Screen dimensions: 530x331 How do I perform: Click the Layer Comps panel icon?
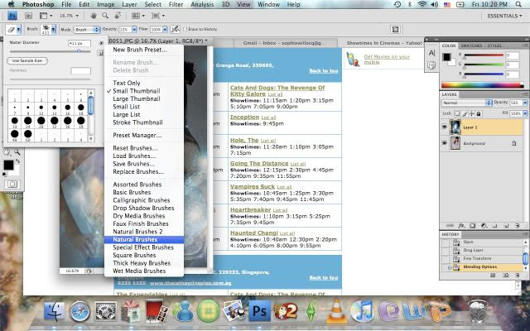[x=431, y=65]
